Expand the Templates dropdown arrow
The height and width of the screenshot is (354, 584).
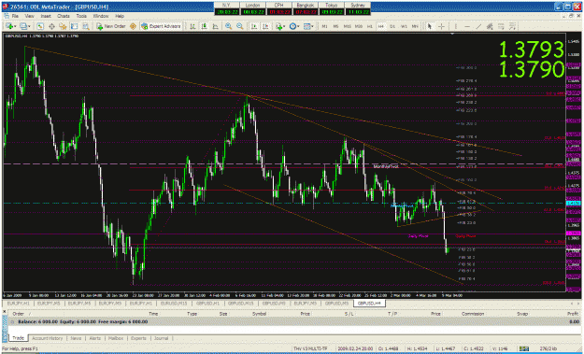(x=312, y=26)
